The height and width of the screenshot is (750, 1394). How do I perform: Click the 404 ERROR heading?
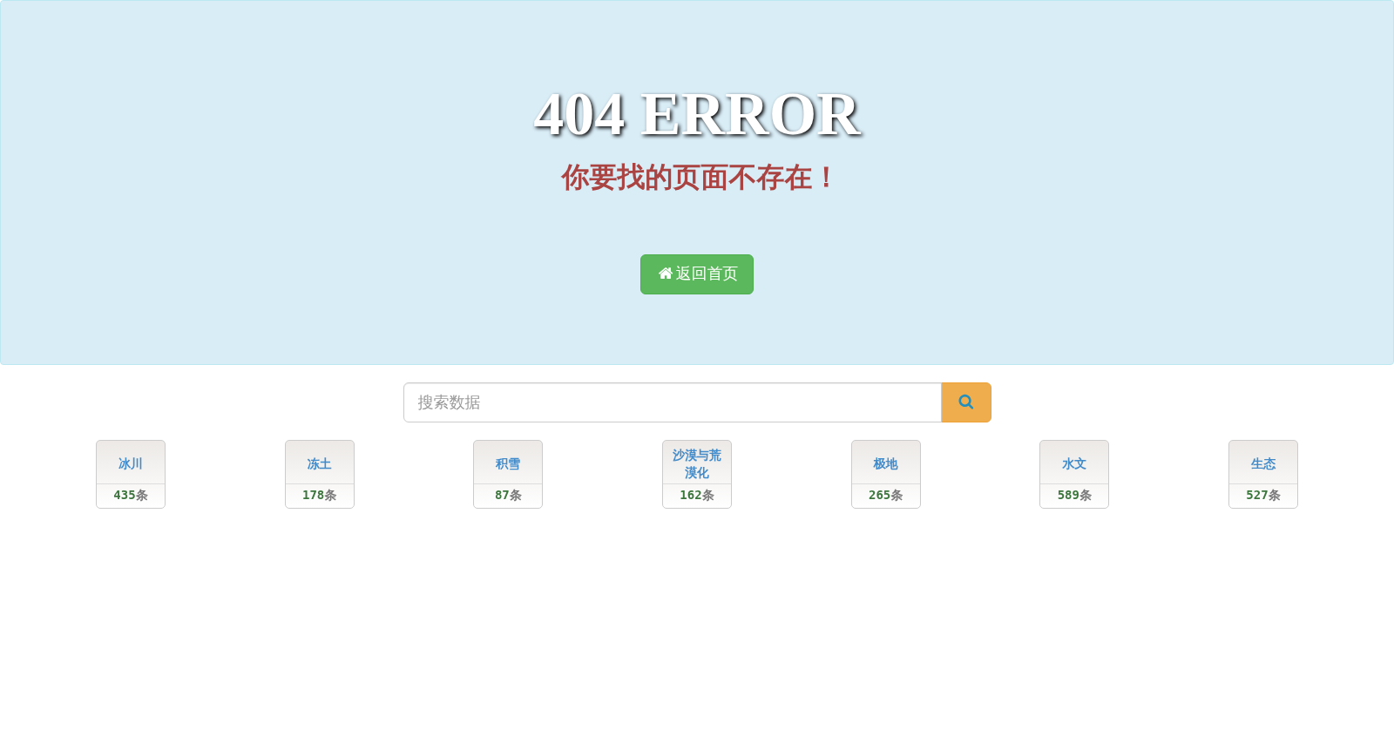pyautogui.click(x=697, y=114)
